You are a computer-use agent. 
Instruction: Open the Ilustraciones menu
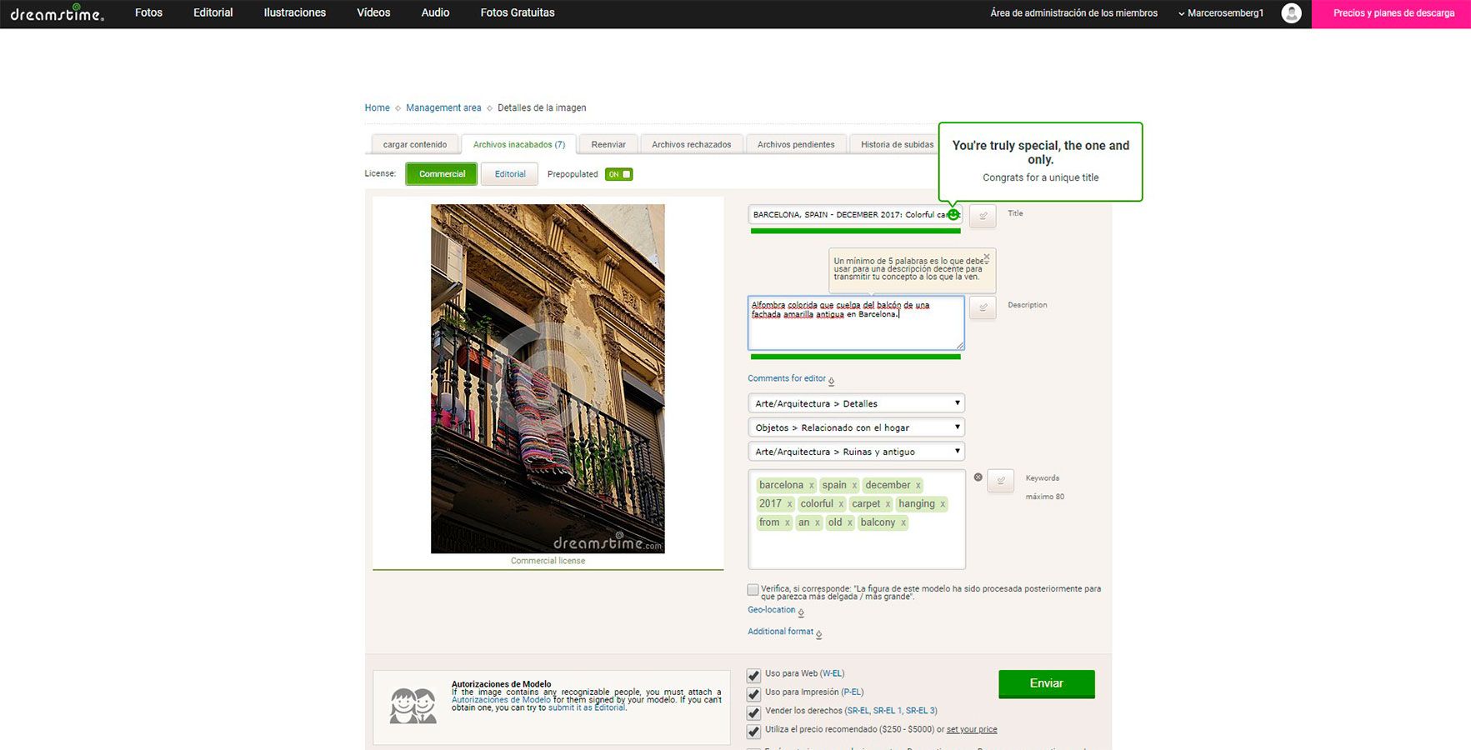click(295, 12)
